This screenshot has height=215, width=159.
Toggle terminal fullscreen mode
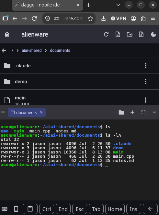(143, 112)
